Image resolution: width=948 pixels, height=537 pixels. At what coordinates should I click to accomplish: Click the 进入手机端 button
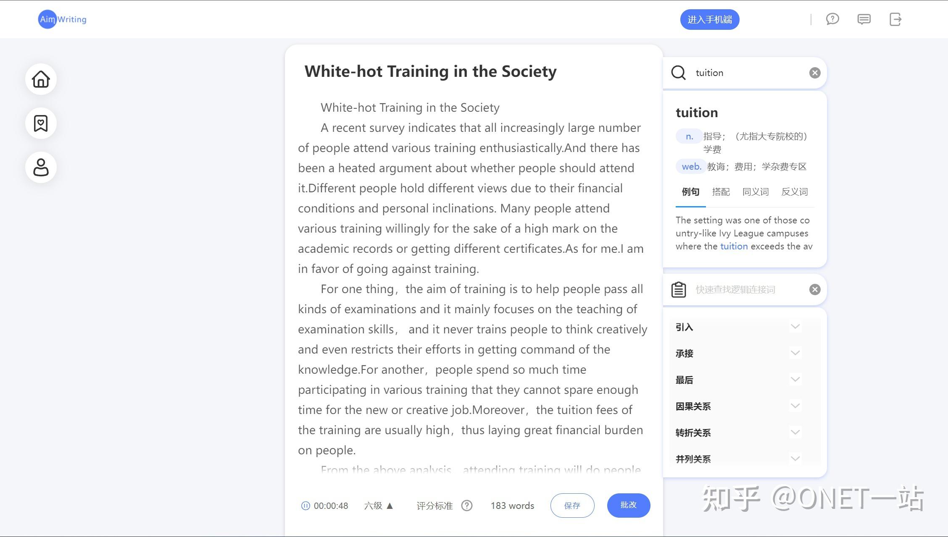pos(709,19)
